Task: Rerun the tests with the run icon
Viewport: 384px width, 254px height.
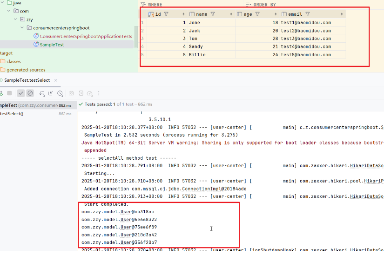Action: coord(1,93)
